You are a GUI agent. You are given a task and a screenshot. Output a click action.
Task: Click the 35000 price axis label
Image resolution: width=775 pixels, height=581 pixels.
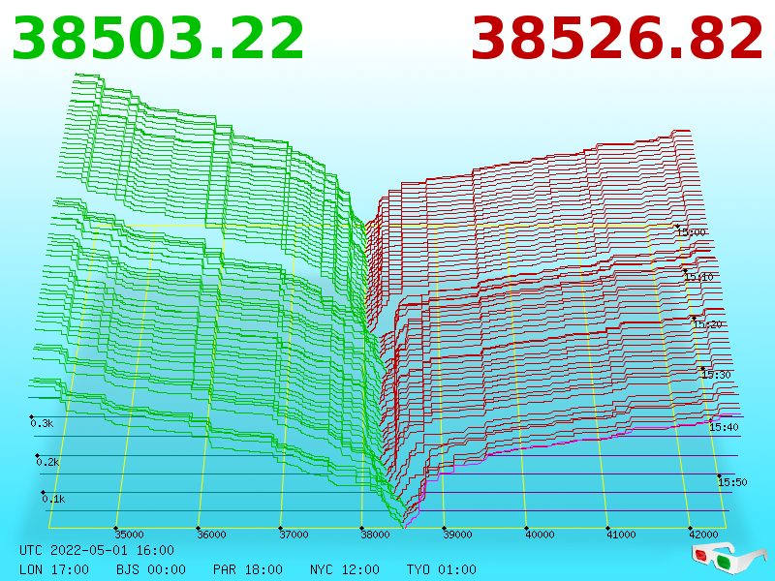coord(129,535)
